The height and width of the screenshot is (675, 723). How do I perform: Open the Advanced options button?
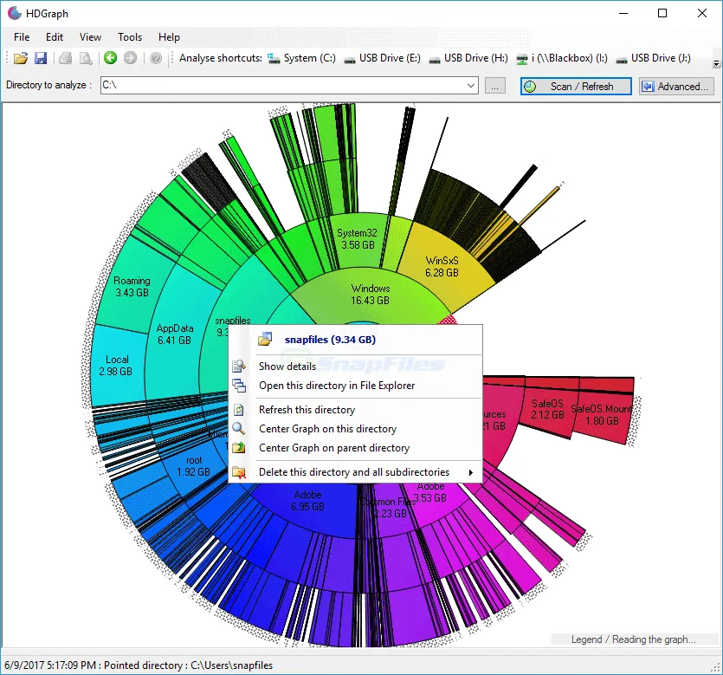click(675, 87)
